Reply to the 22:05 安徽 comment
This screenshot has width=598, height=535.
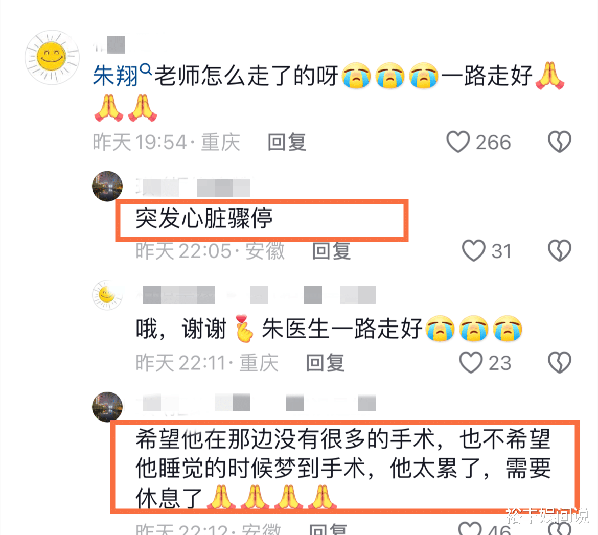(x=331, y=251)
